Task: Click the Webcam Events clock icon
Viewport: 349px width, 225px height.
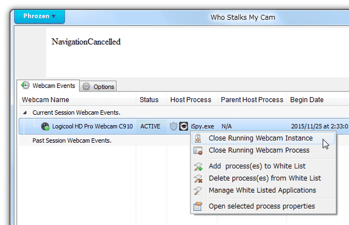Action: click(x=25, y=85)
